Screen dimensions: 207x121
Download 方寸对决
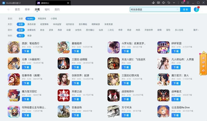pos(126,115)
